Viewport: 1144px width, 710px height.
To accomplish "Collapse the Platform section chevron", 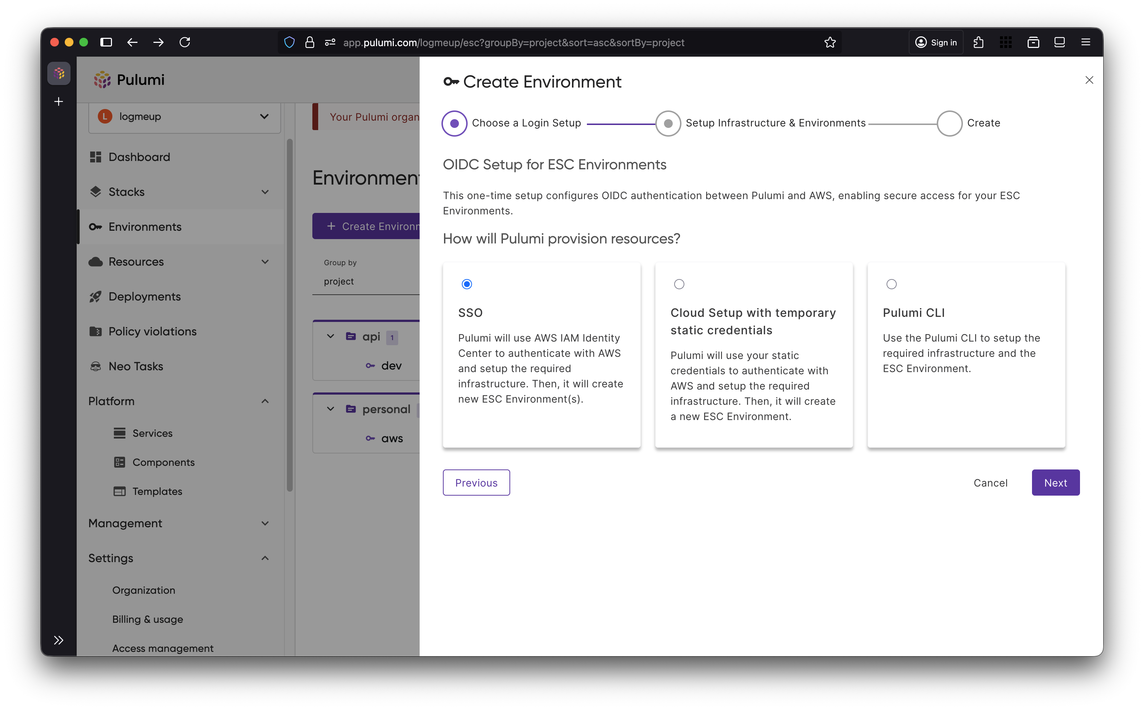I will [265, 401].
